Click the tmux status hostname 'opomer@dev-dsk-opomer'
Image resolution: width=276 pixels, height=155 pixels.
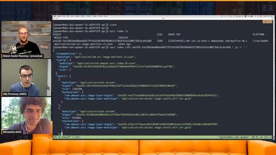(x=234, y=137)
